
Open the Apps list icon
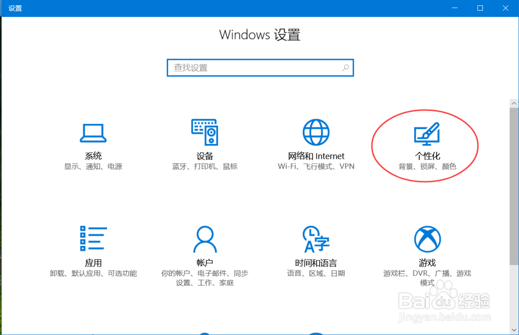(93, 239)
